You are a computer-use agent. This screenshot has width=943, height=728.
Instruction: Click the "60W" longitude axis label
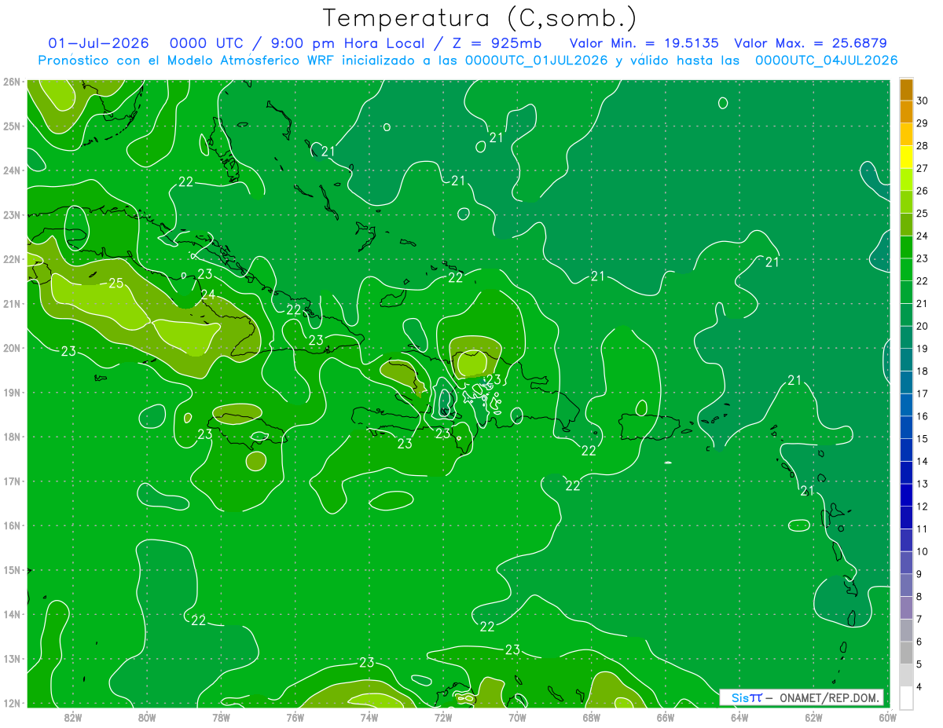coord(887,717)
